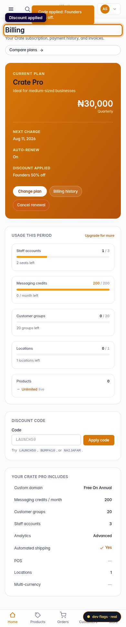Select the LAUNCH50 code suggestion

(27, 450)
